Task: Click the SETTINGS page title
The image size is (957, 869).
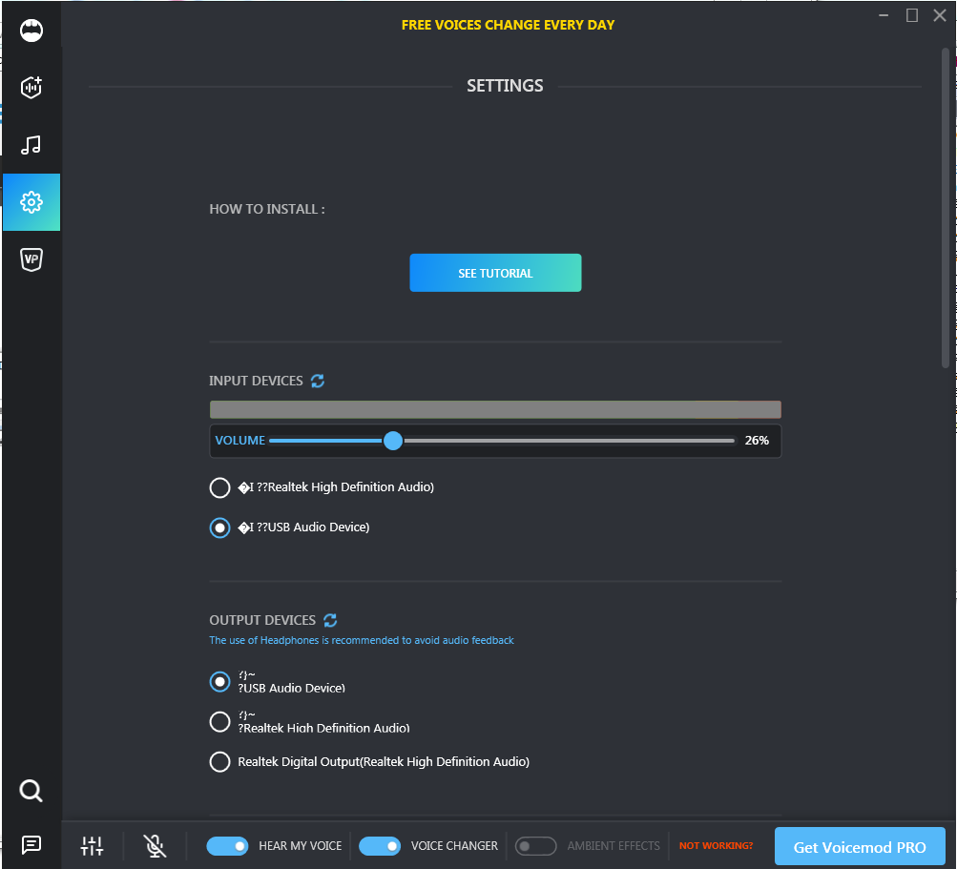Action: click(505, 86)
